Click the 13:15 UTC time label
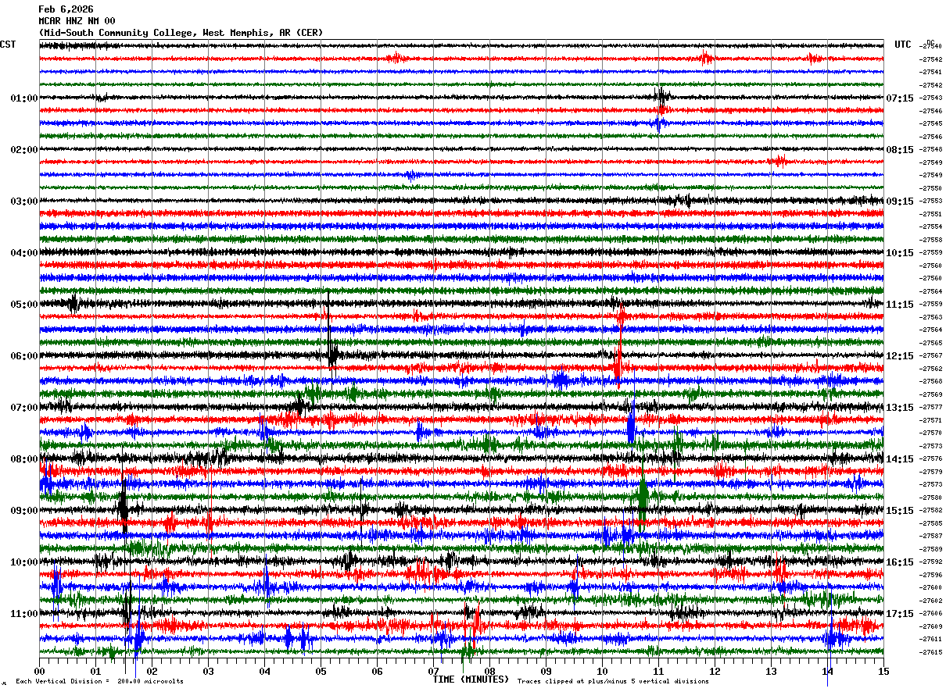The height and width of the screenshot is (692, 946). 900,408
